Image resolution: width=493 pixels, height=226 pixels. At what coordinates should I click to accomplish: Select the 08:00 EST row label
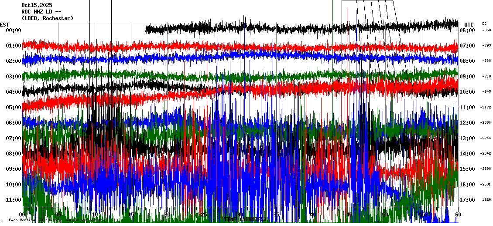(14, 154)
